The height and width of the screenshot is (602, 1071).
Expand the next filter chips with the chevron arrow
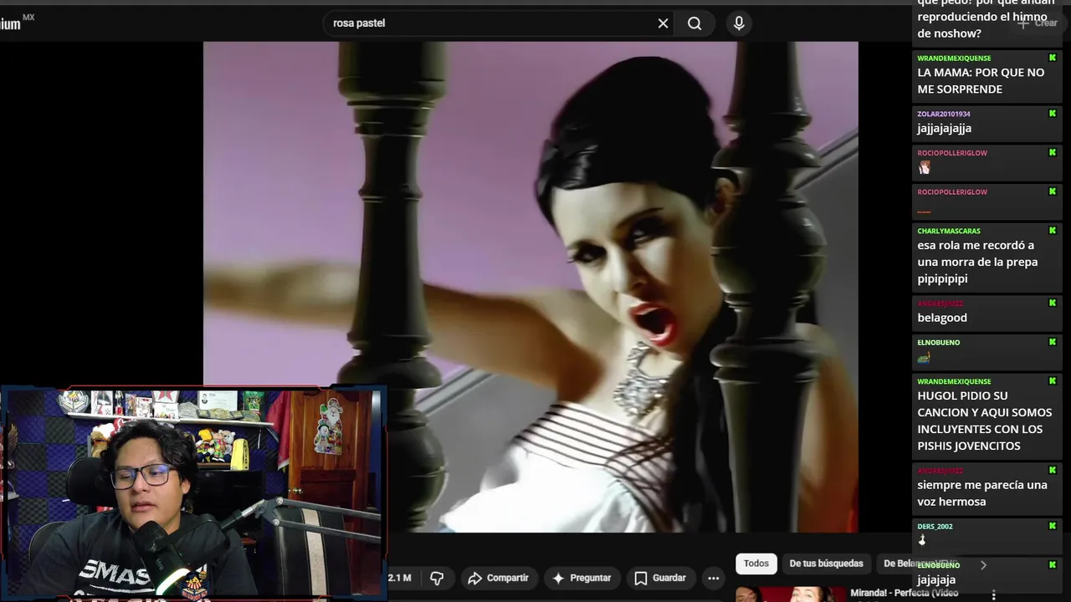coord(983,565)
